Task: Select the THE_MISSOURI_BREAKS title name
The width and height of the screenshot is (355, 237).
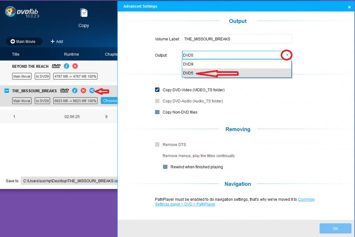Action: point(34,91)
